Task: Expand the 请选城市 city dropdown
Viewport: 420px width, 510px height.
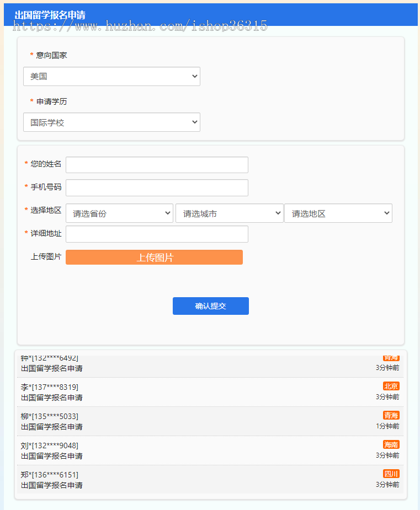Action: click(x=230, y=213)
